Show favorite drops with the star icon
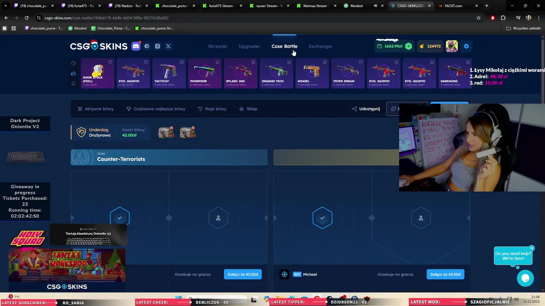Screen dimensions: 545x306 click(x=73, y=83)
